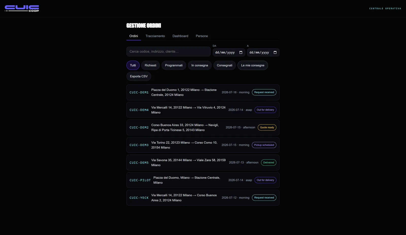Open order CUIC-PILOT
Image resolution: width=406 pixels, height=235 pixels.
[203, 180]
